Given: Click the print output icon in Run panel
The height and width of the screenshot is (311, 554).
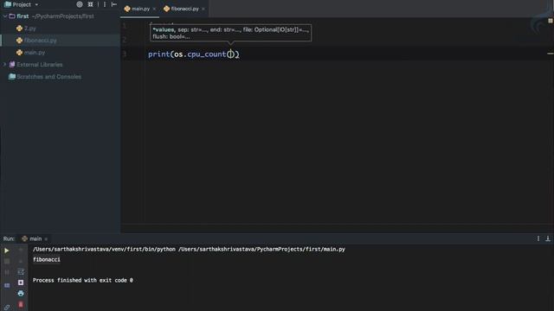Looking at the screenshot, I should tap(21, 294).
